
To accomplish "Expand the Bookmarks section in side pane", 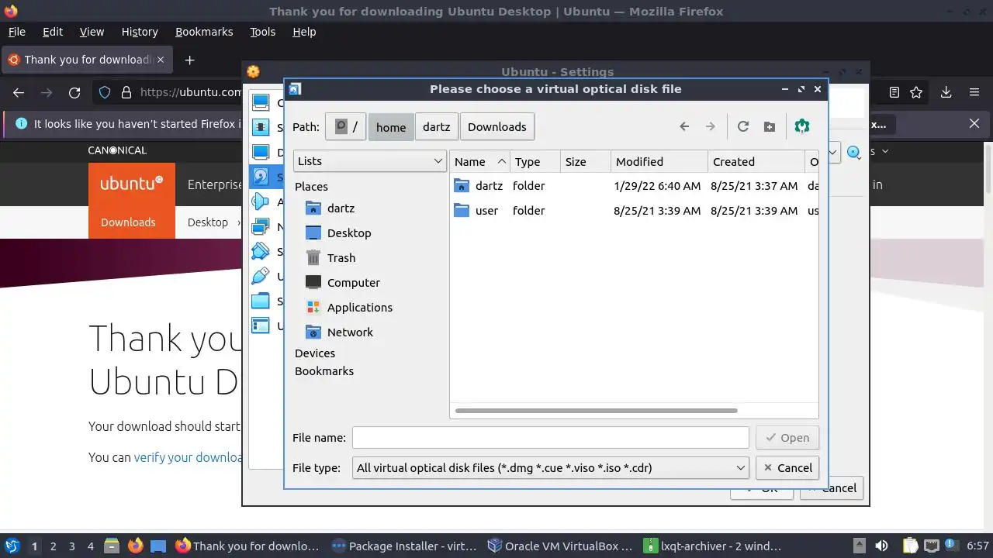I will coord(324,370).
